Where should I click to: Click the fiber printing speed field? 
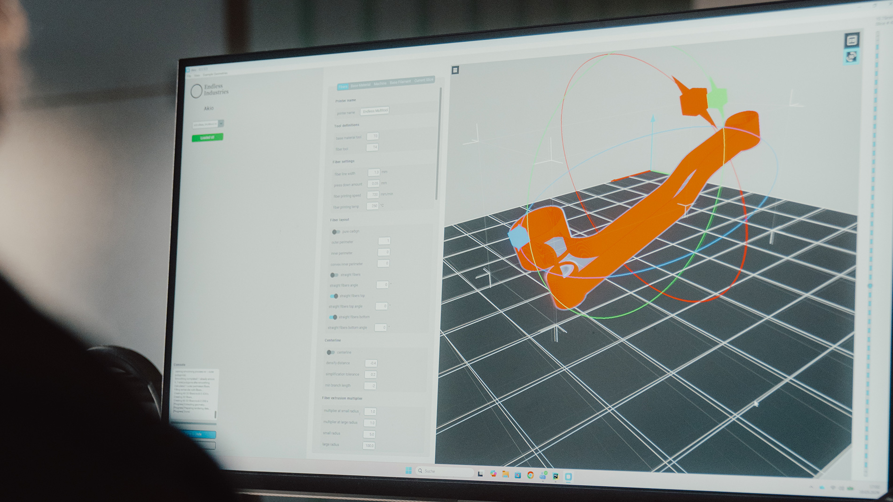click(x=373, y=194)
